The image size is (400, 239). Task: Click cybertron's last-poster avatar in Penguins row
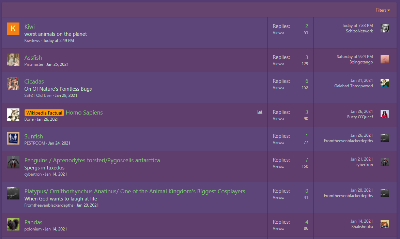pyautogui.click(x=385, y=162)
